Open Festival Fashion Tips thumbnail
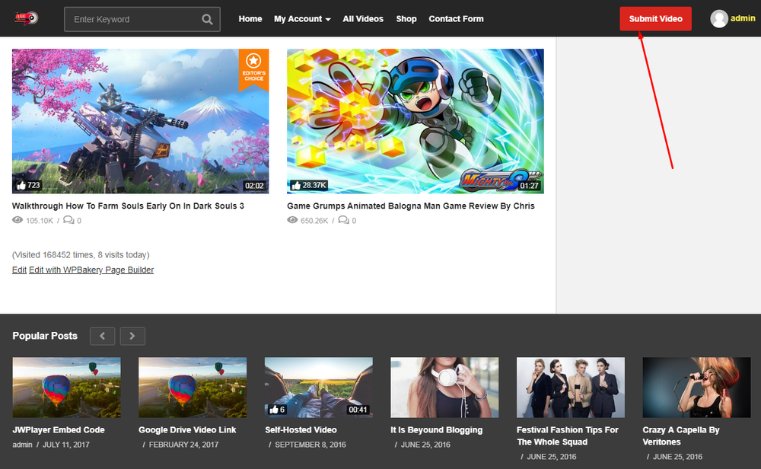The height and width of the screenshot is (469, 761). [x=571, y=388]
